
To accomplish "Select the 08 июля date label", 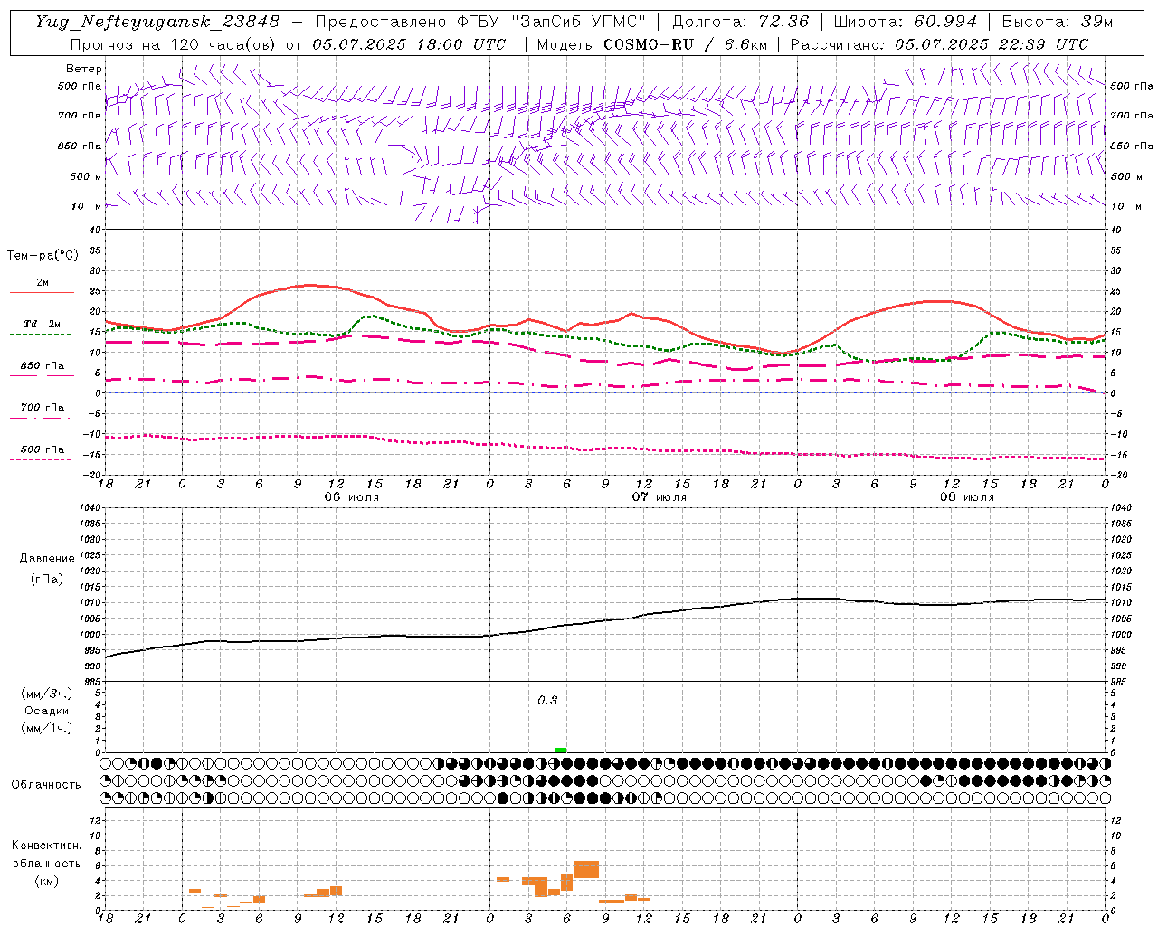I will 967,497.
